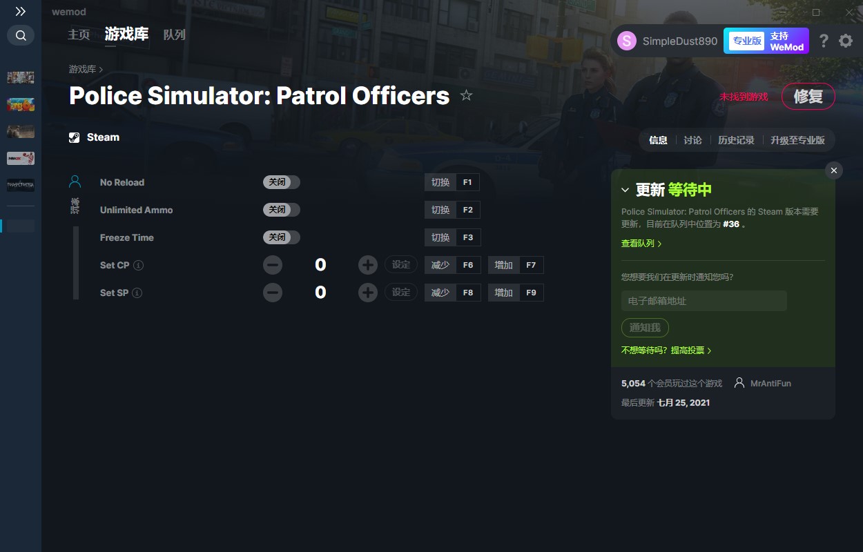Open the 查看队列 link
Viewport: 863px width, 552px height.
[641, 244]
